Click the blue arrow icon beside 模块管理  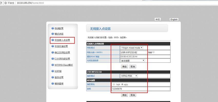(x=53, y=83)
